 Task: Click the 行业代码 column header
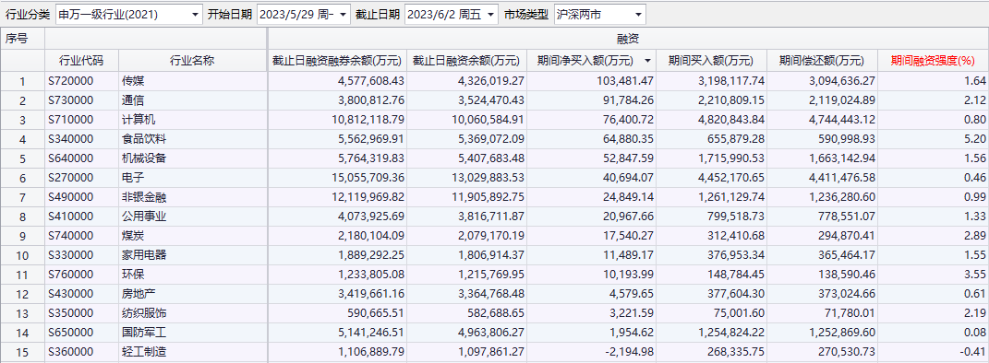(x=81, y=61)
